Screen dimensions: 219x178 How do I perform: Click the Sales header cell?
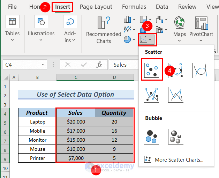[x=75, y=113]
